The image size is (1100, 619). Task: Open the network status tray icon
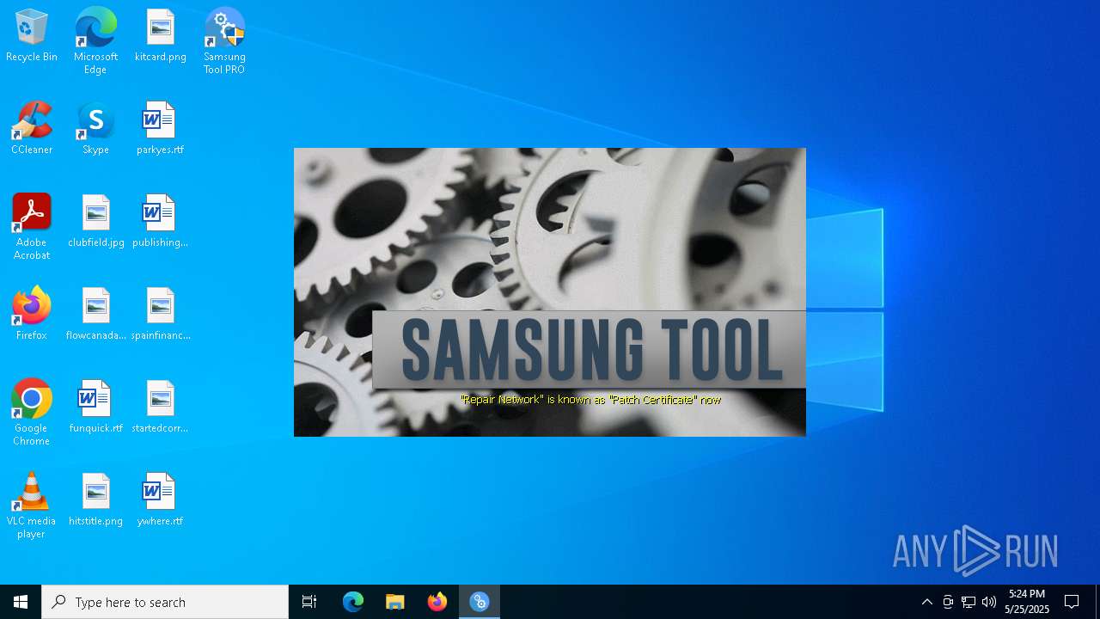(x=969, y=602)
